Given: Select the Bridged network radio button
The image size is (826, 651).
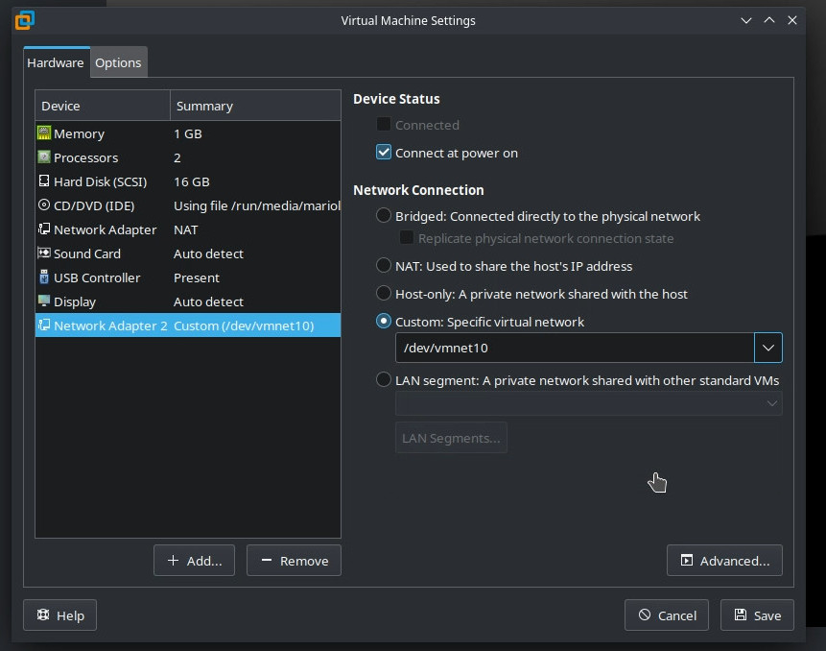Looking at the screenshot, I should pos(384,216).
